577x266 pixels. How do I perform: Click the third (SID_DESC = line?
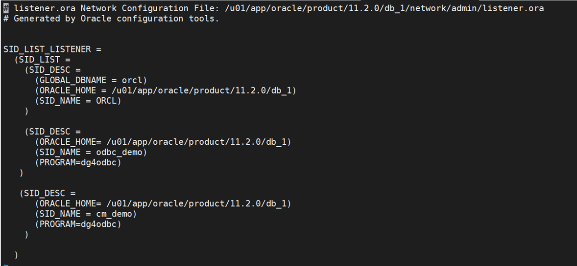[48, 193]
